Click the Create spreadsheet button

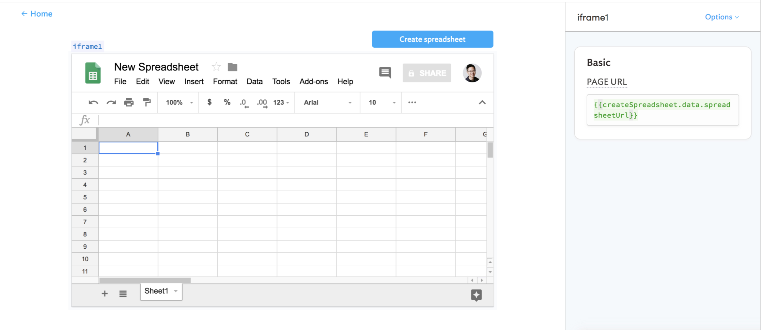pos(432,39)
